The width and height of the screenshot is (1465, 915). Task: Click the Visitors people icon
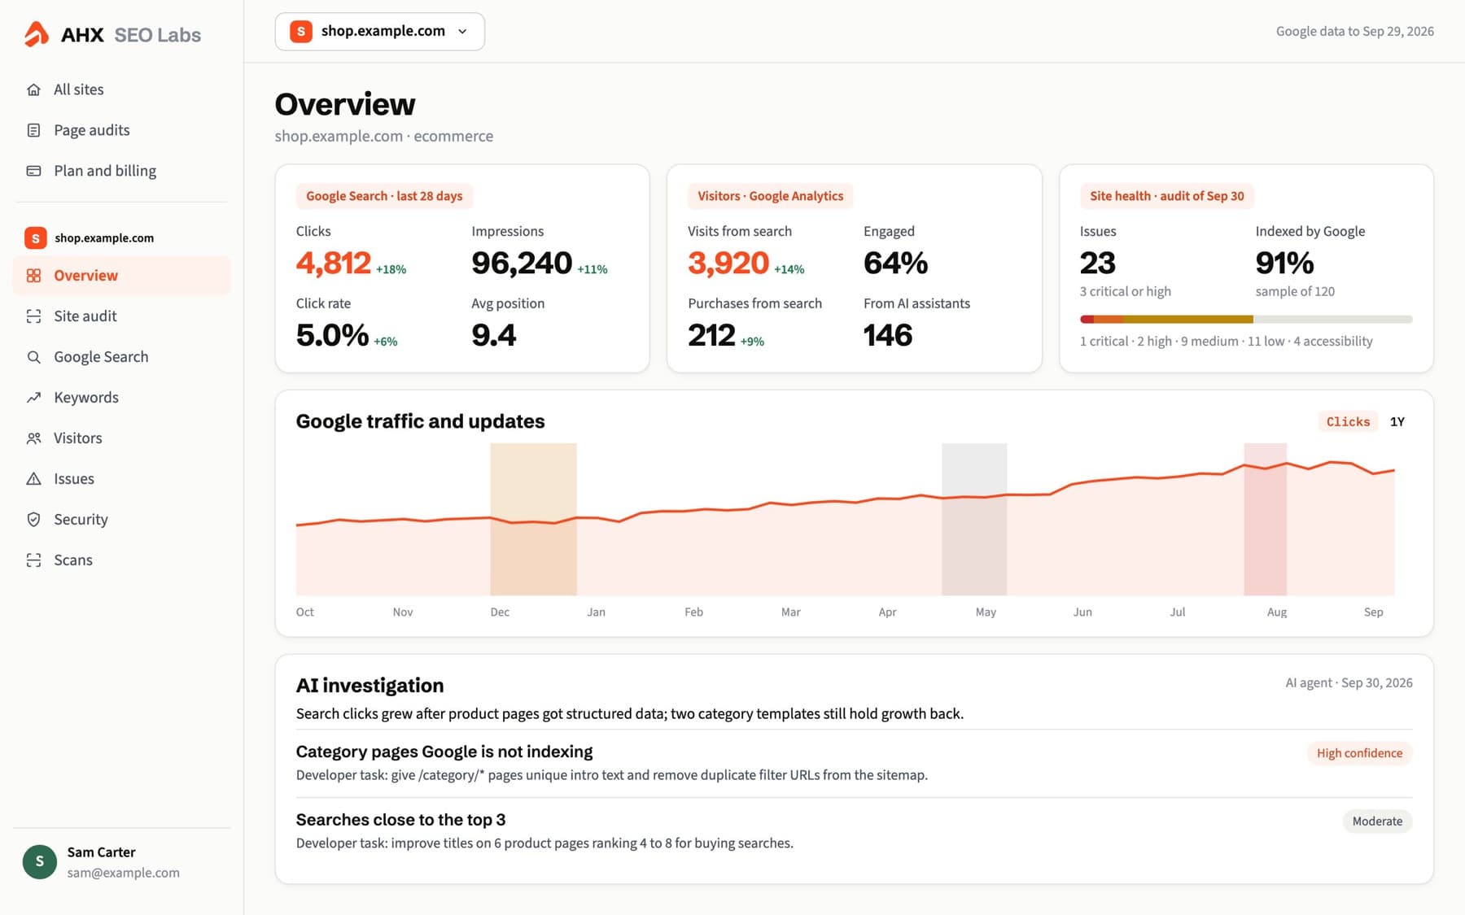tap(33, 438)
